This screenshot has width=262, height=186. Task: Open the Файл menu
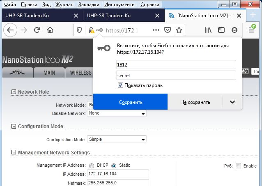pos(10,5)
